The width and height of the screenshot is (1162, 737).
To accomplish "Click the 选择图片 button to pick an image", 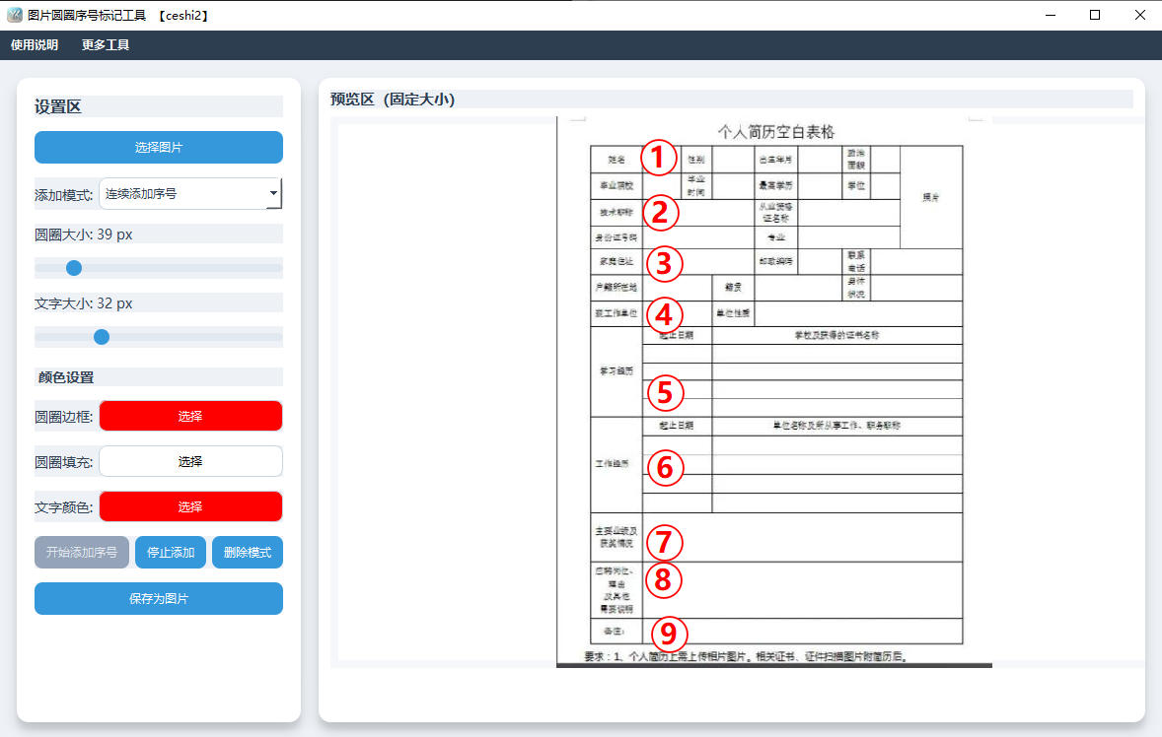I will tap(158, 147).
